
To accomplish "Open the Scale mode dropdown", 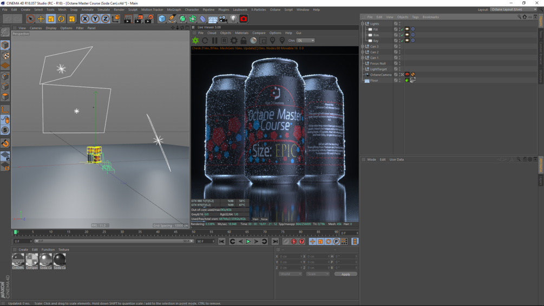I will tap(317, 274).
